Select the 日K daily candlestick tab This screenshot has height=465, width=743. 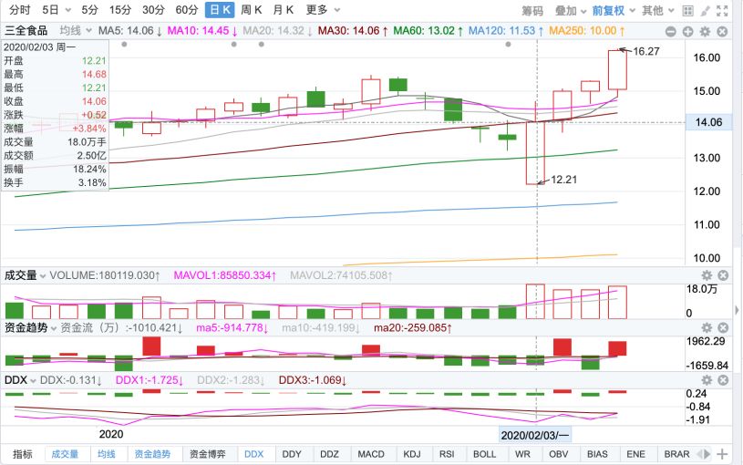click(220, 10)
